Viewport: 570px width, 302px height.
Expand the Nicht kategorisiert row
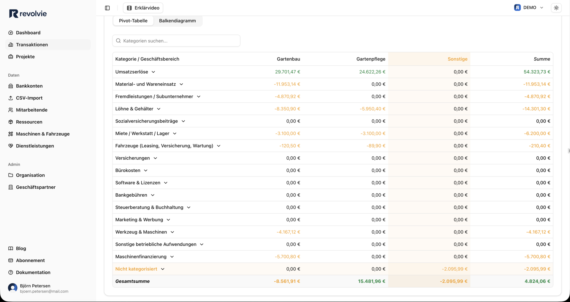(163, 269)
